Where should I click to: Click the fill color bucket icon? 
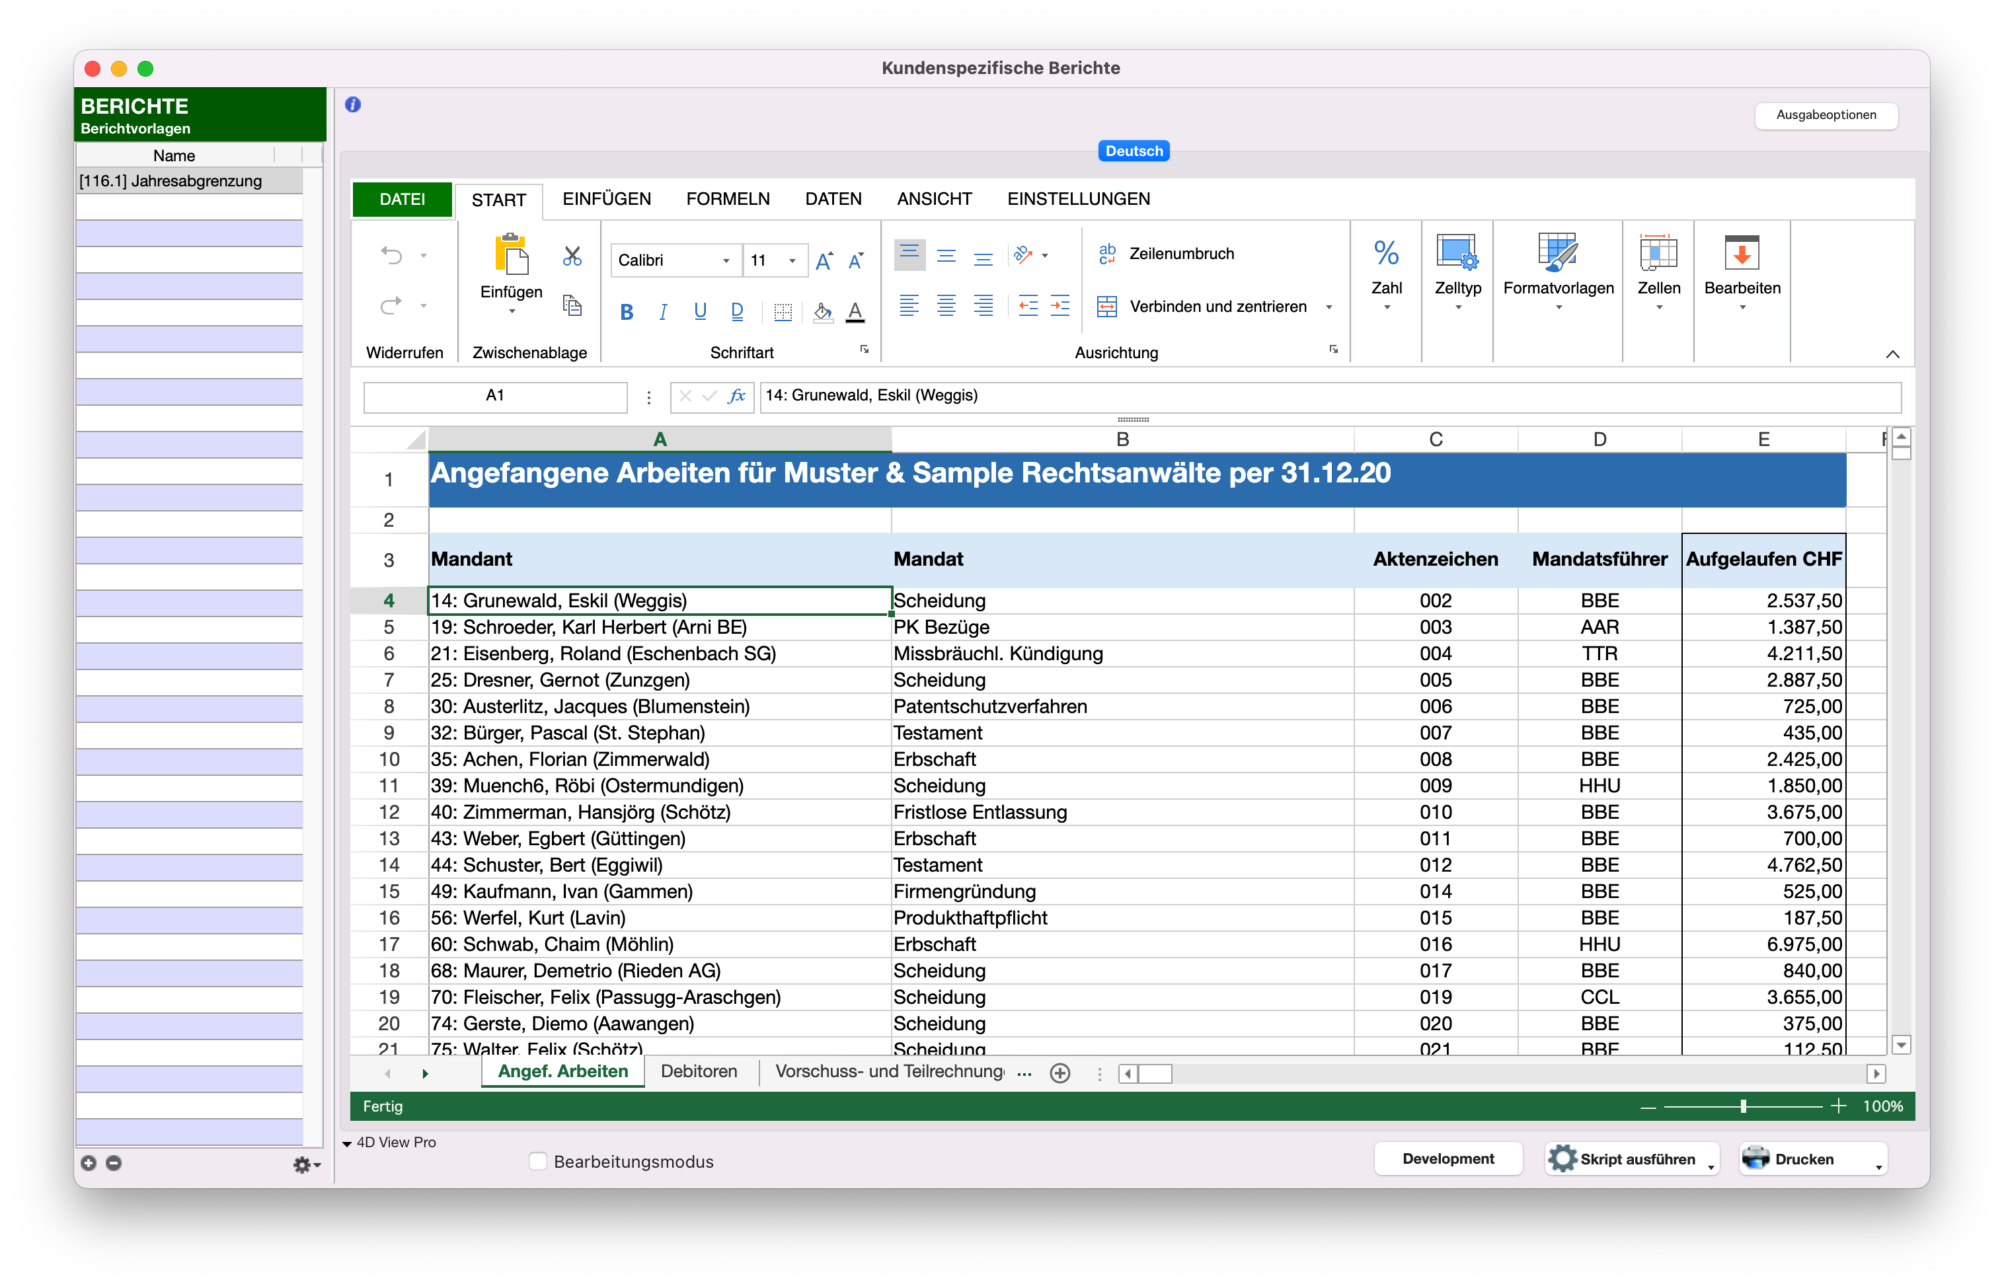coord(822,313)
